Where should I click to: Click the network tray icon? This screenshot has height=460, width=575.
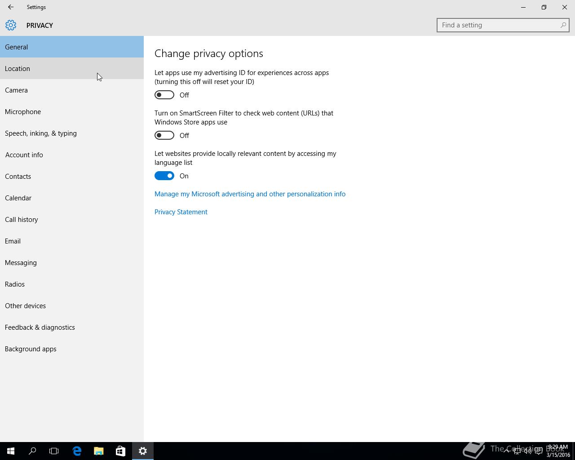click(517, 451)
